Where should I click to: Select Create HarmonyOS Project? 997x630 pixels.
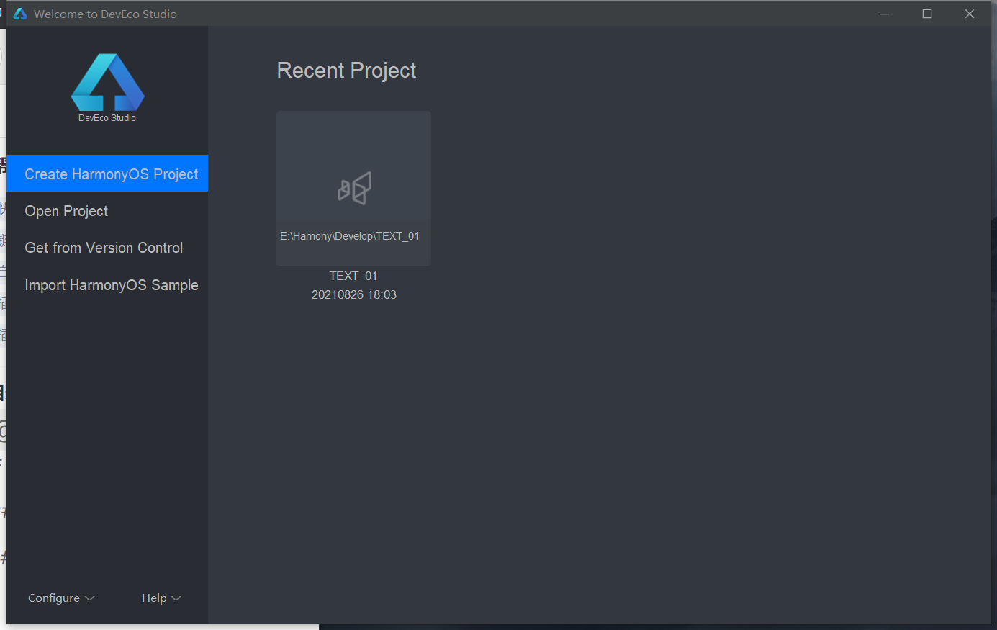click(x=107, y=174)
